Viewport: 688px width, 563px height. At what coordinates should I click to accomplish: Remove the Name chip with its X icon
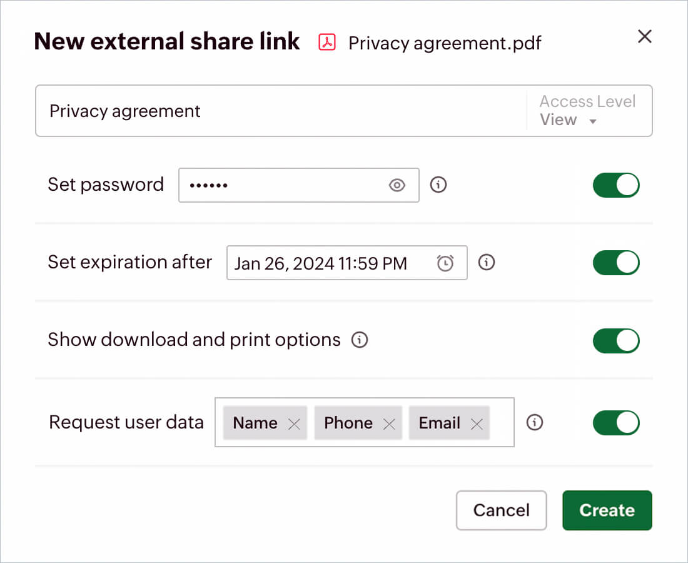294,424
